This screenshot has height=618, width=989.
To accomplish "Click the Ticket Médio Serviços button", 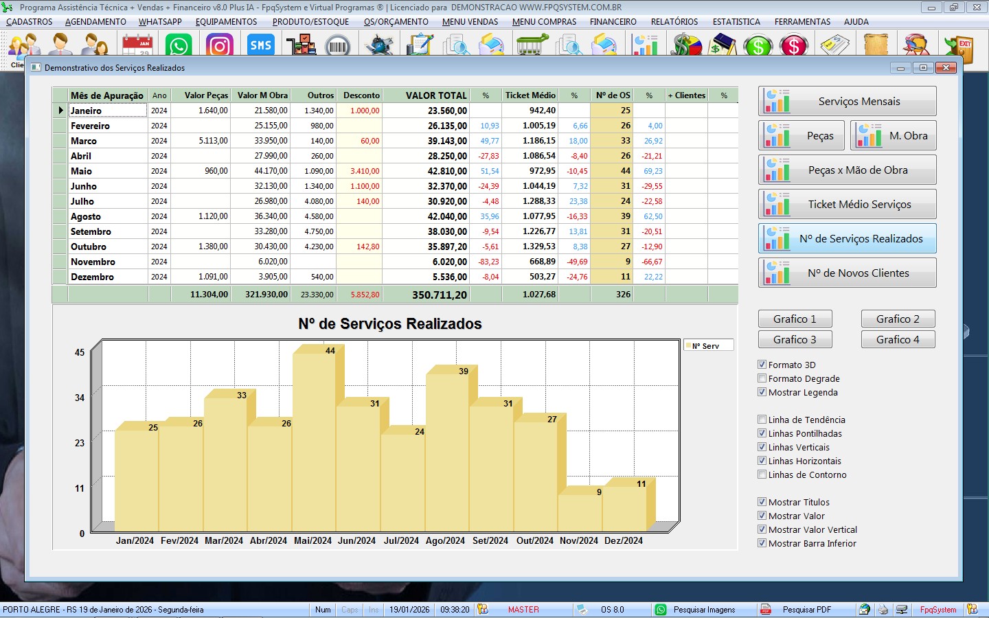I will [848, 204].
